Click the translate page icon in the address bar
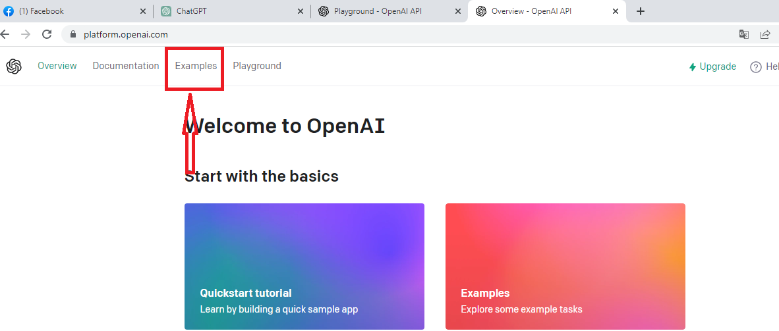 743,34
